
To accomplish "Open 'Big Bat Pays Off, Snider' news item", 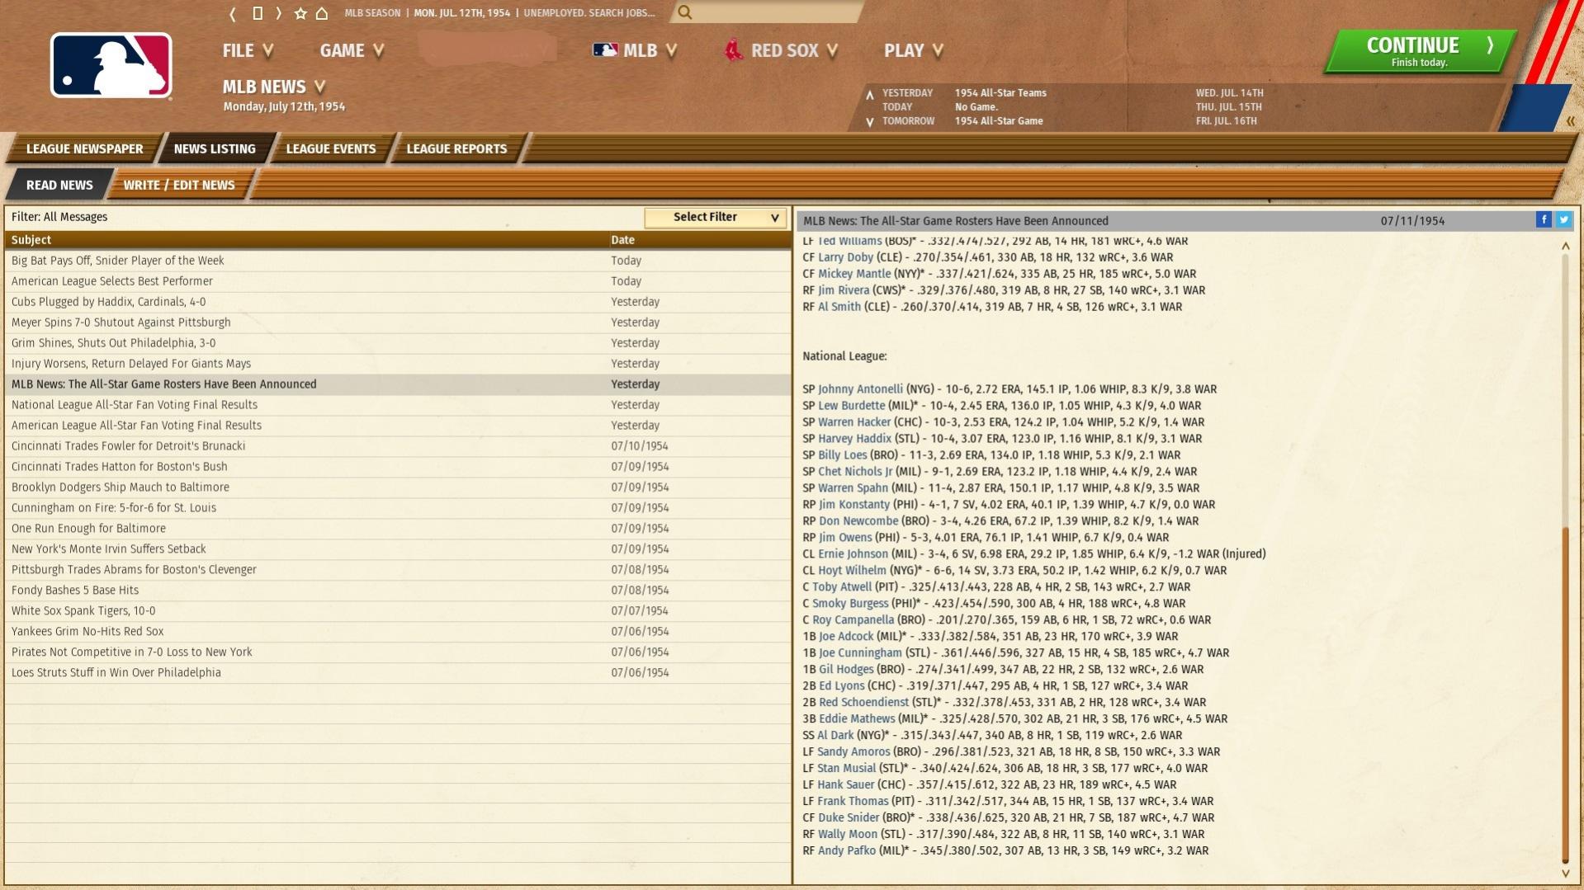I will click(398, 261).
